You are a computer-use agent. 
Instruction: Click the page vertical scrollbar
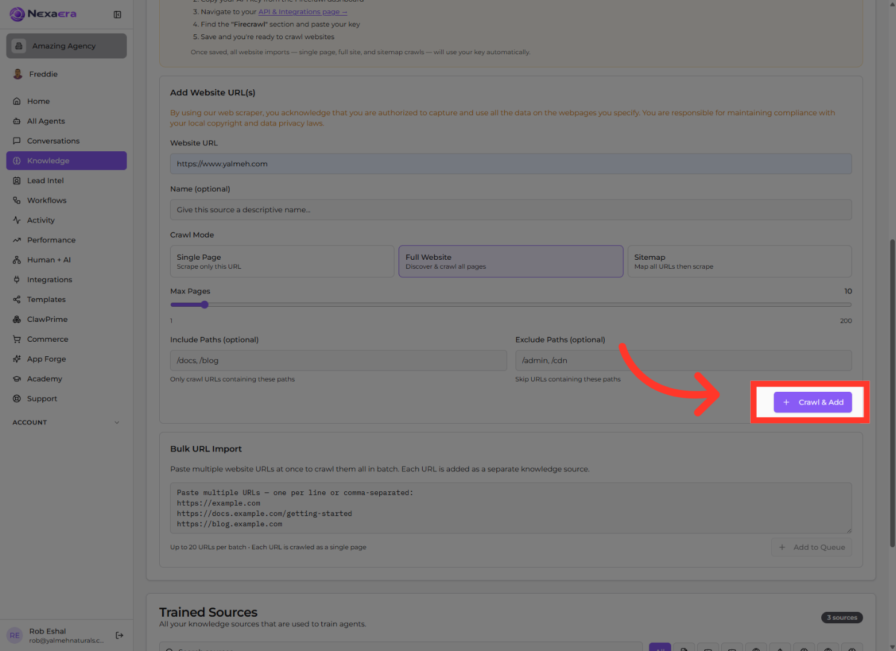(x=892, y=393)
